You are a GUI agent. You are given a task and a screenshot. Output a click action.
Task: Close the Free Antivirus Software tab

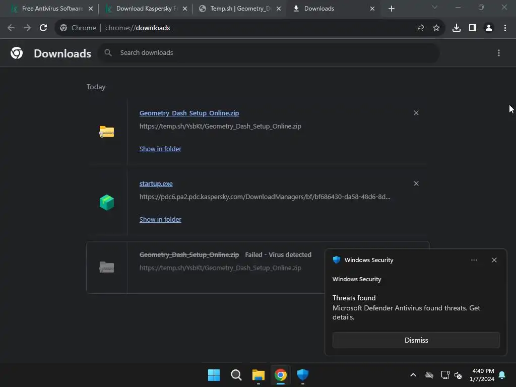(x=91, y=9)
